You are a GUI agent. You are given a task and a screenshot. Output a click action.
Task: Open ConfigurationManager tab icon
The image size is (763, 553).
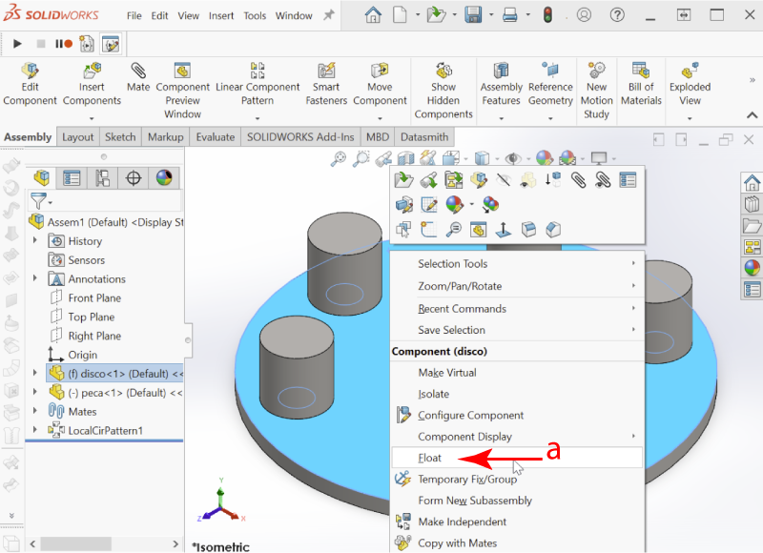coord(102,178)
